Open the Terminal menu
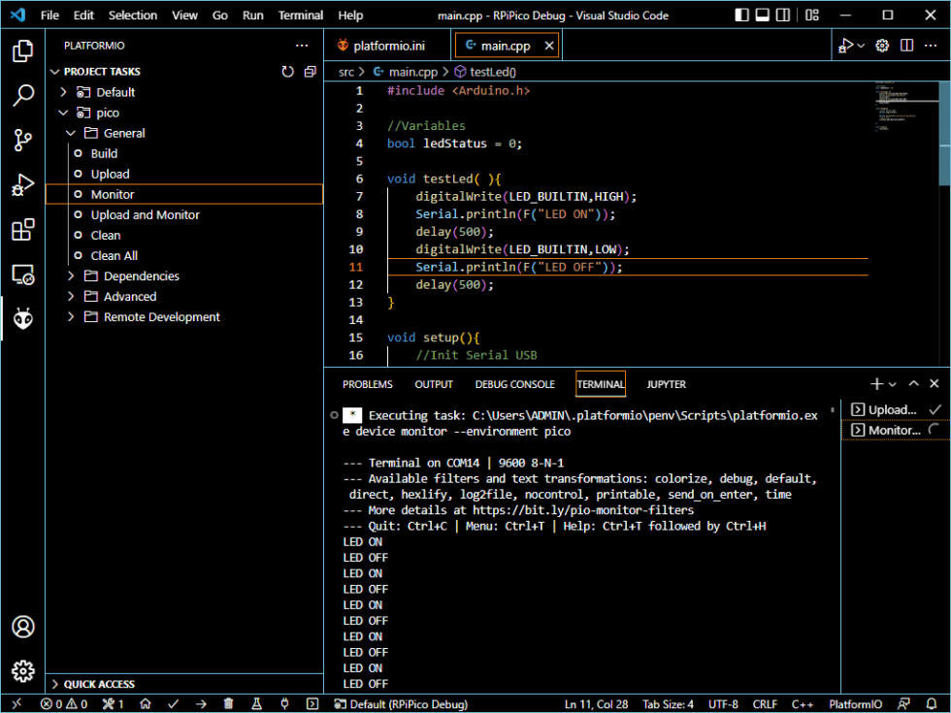Image resolution: width=951 pixels, height=713 pixels. pyautogui.click(x=301, y=15)
